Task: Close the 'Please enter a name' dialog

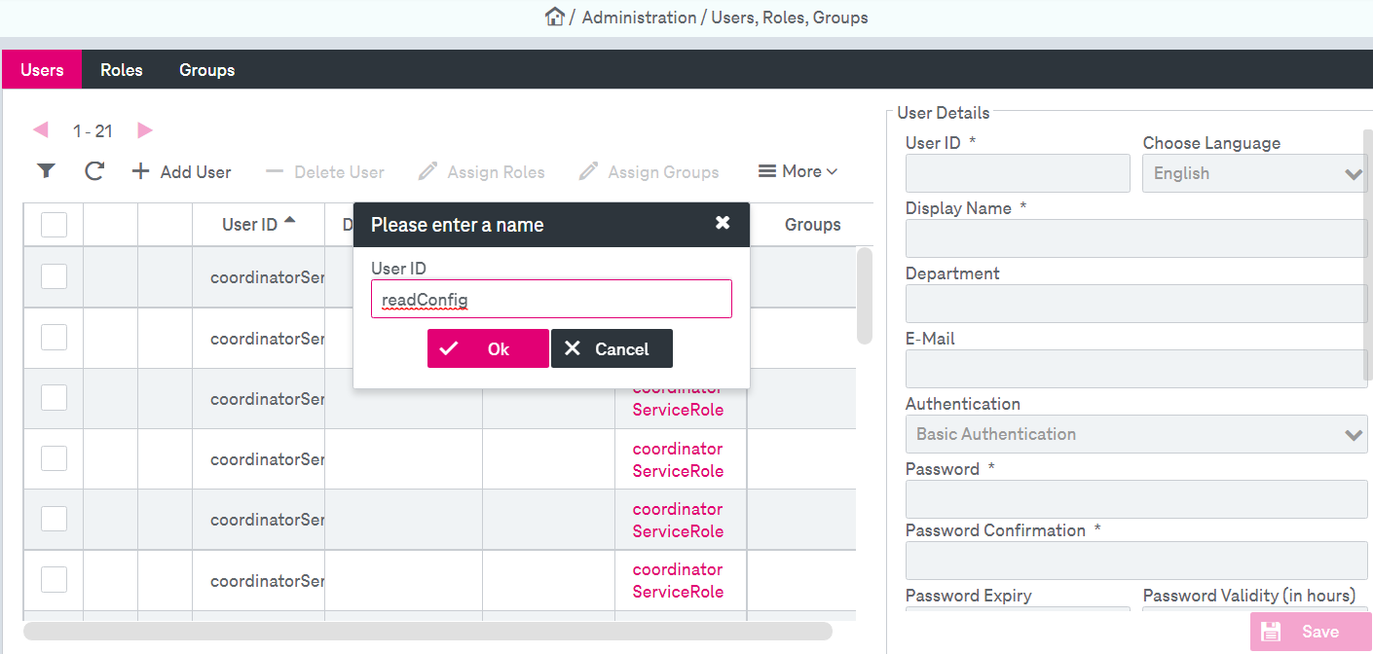Action: coord(723,223)
